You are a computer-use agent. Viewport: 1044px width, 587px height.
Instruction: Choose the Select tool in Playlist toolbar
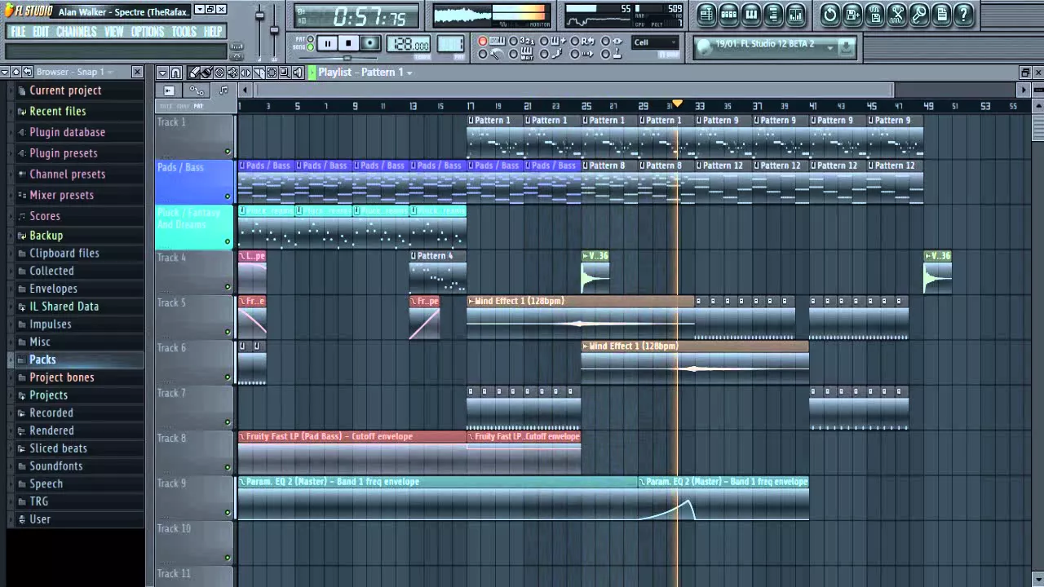pos(272,73)
